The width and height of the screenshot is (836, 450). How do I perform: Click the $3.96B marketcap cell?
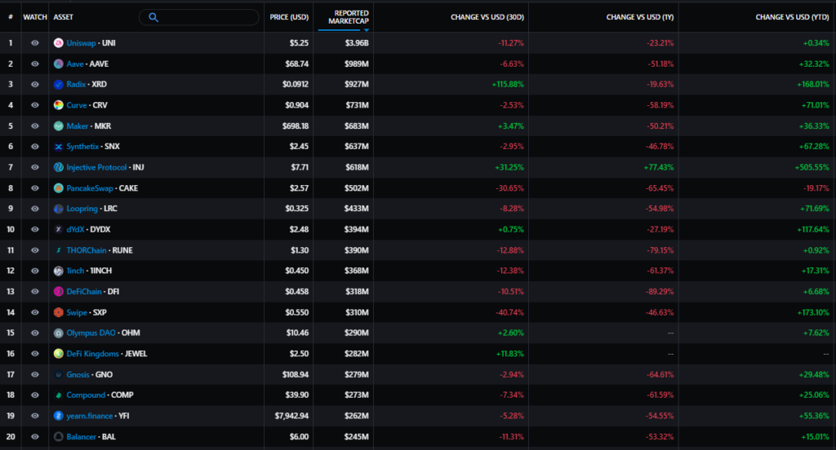pos(357,43)
